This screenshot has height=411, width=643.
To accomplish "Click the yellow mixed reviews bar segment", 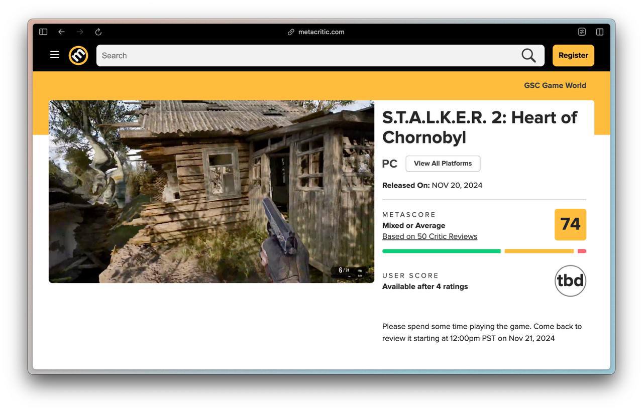I will coord(539,251).
